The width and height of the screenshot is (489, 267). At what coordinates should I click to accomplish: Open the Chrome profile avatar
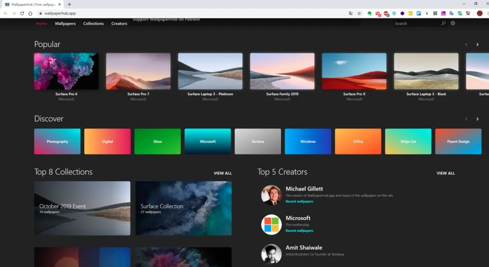pyautogui.click(x=479, y=14)
